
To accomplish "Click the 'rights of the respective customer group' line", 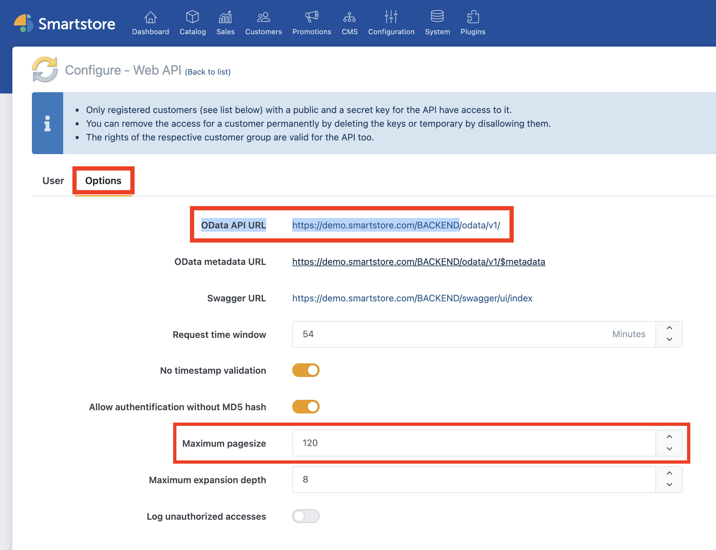I will [x=230, y=137].
